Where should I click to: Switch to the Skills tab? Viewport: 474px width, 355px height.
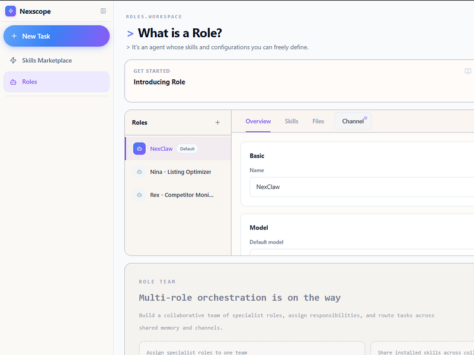tap(292, 121)
